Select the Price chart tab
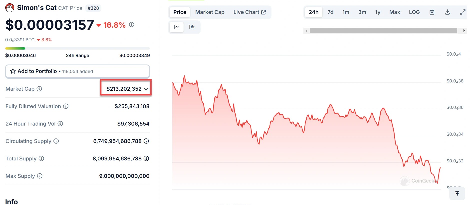 pos(180,12)
